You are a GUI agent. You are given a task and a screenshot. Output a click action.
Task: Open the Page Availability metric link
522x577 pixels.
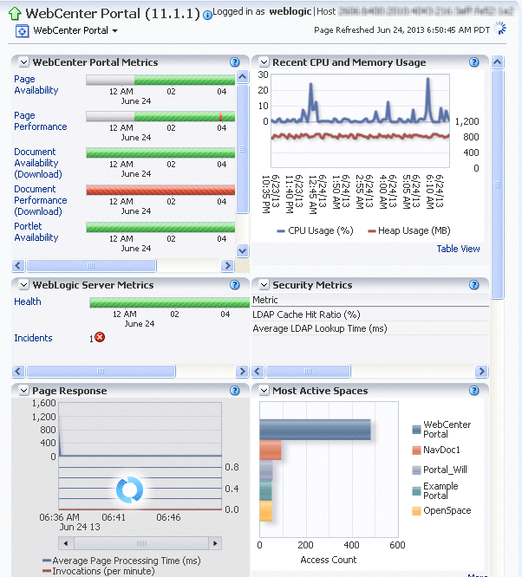click(x=36, y=85)
